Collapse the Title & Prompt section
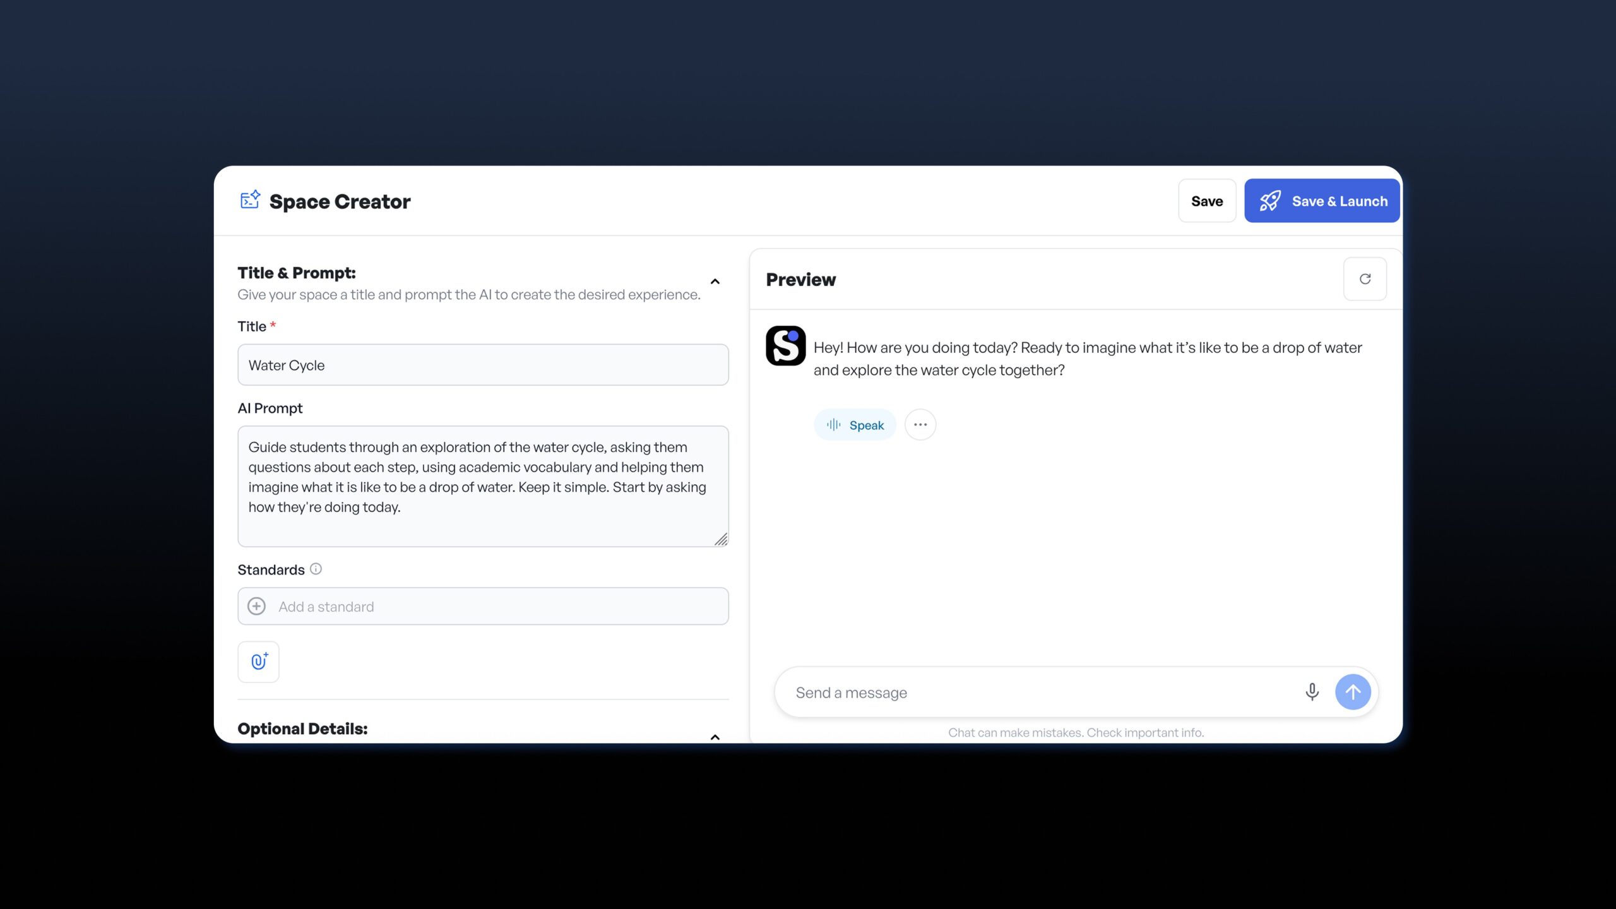Screen dimensions: 1616x909 point(715,282)
